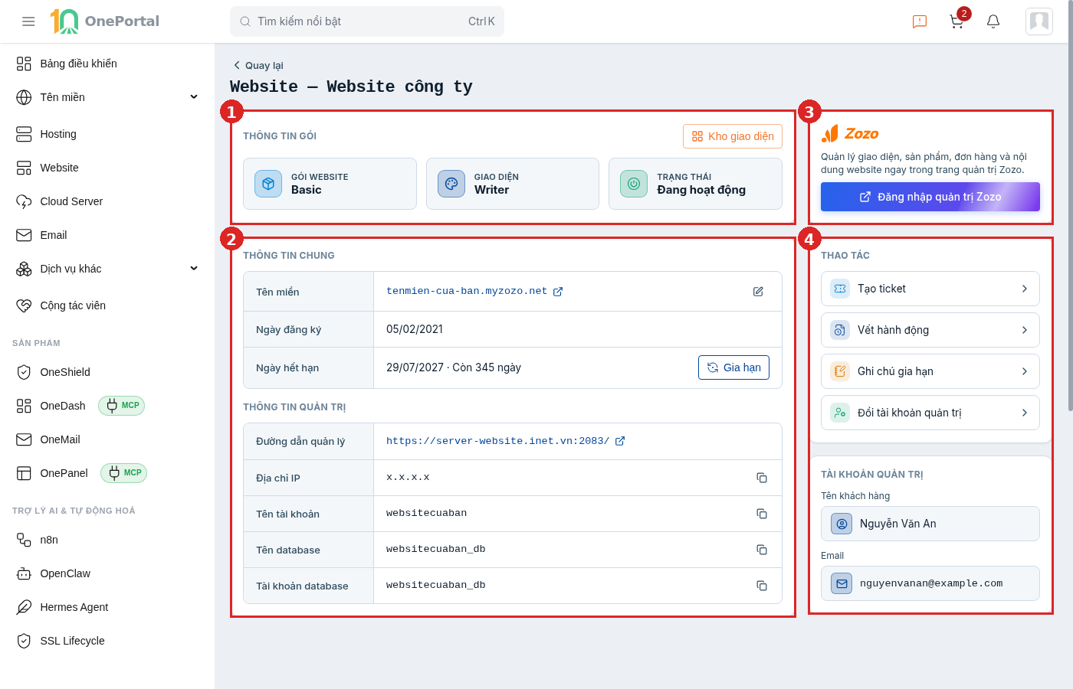Screen dimensions: 1073x689
Task: Open Đổi tài khoản quản trị via chevron
Action: 1025,413
